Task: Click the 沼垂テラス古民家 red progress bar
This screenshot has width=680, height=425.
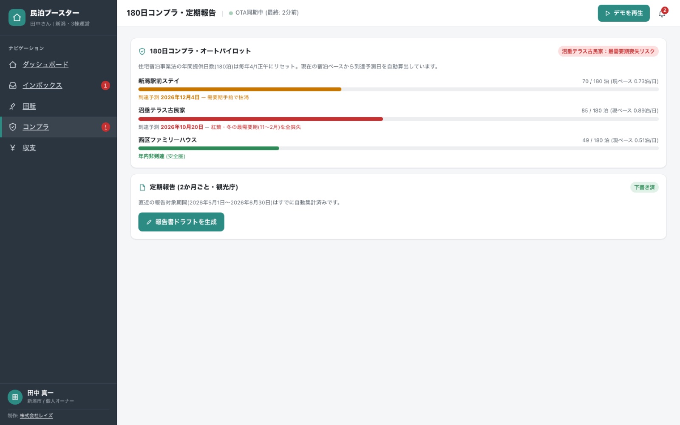Action: (261, 119)
